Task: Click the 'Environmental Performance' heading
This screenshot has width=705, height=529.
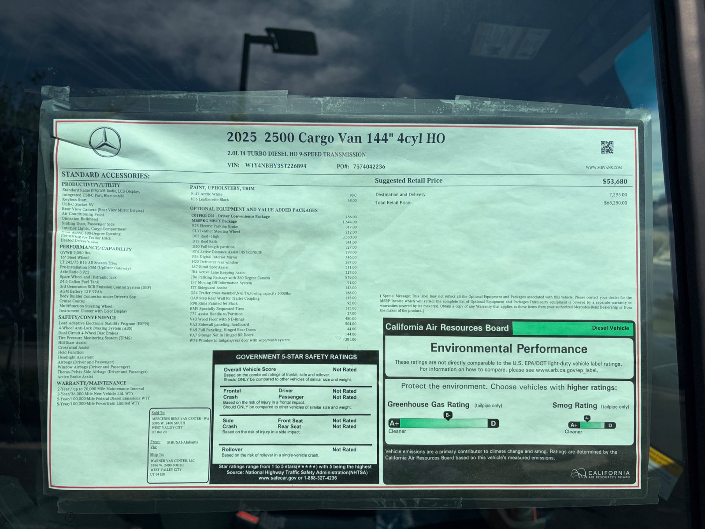Action: (x=508, y=349)
